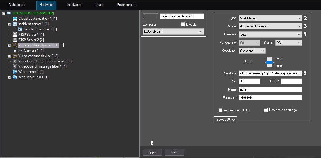Click the Camera 1 icon
Image resolution: width=321 pixels, height=158 pixels.
[20, 51]
